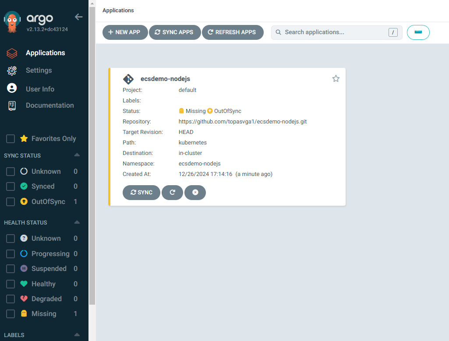The width and height of the screenshot is (449, 341).
Task: Open Settings in the sidebar
Action: tap(39, 70)
